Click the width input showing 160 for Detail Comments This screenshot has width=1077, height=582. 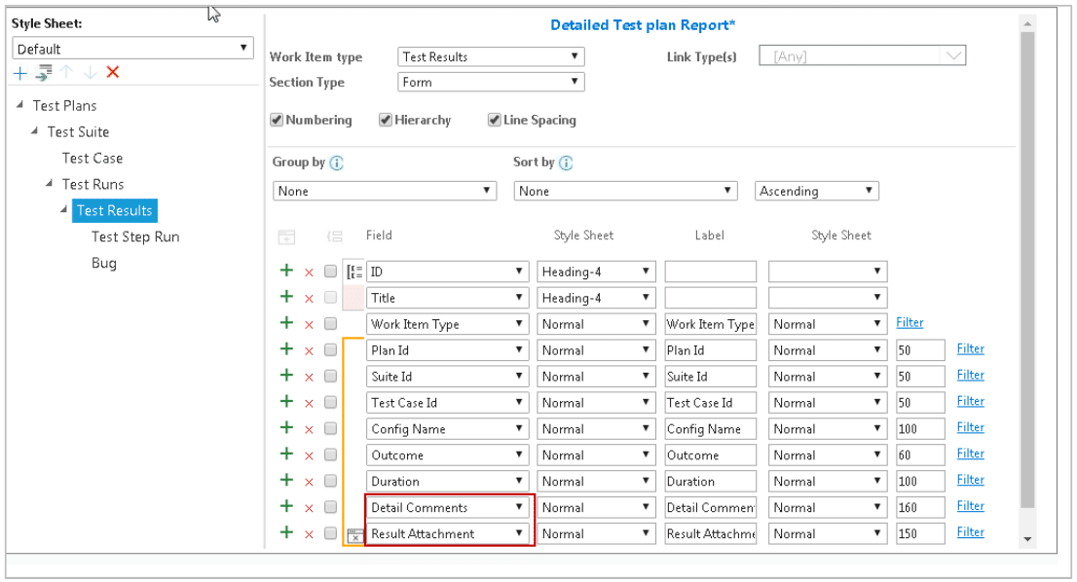coord(920,507)
